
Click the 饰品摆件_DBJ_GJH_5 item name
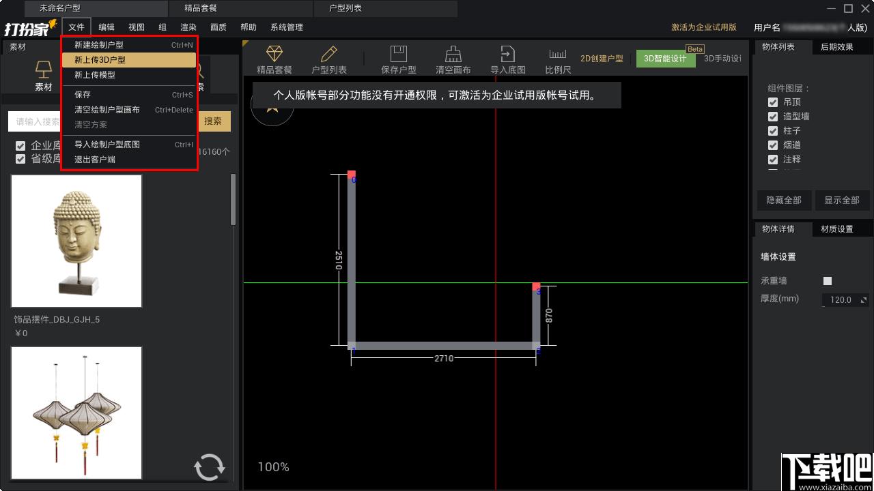57,320
